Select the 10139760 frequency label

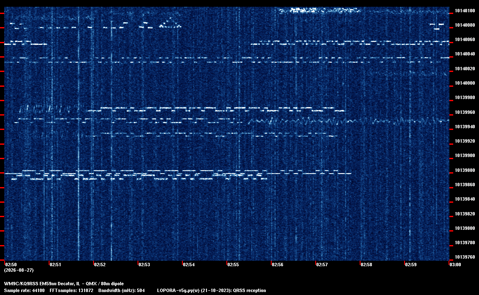click(x=465, y=257)
